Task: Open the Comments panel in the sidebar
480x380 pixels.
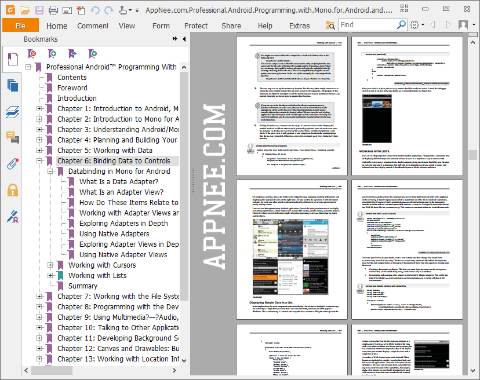Action: pyautogui.click(x=13, y=138)
